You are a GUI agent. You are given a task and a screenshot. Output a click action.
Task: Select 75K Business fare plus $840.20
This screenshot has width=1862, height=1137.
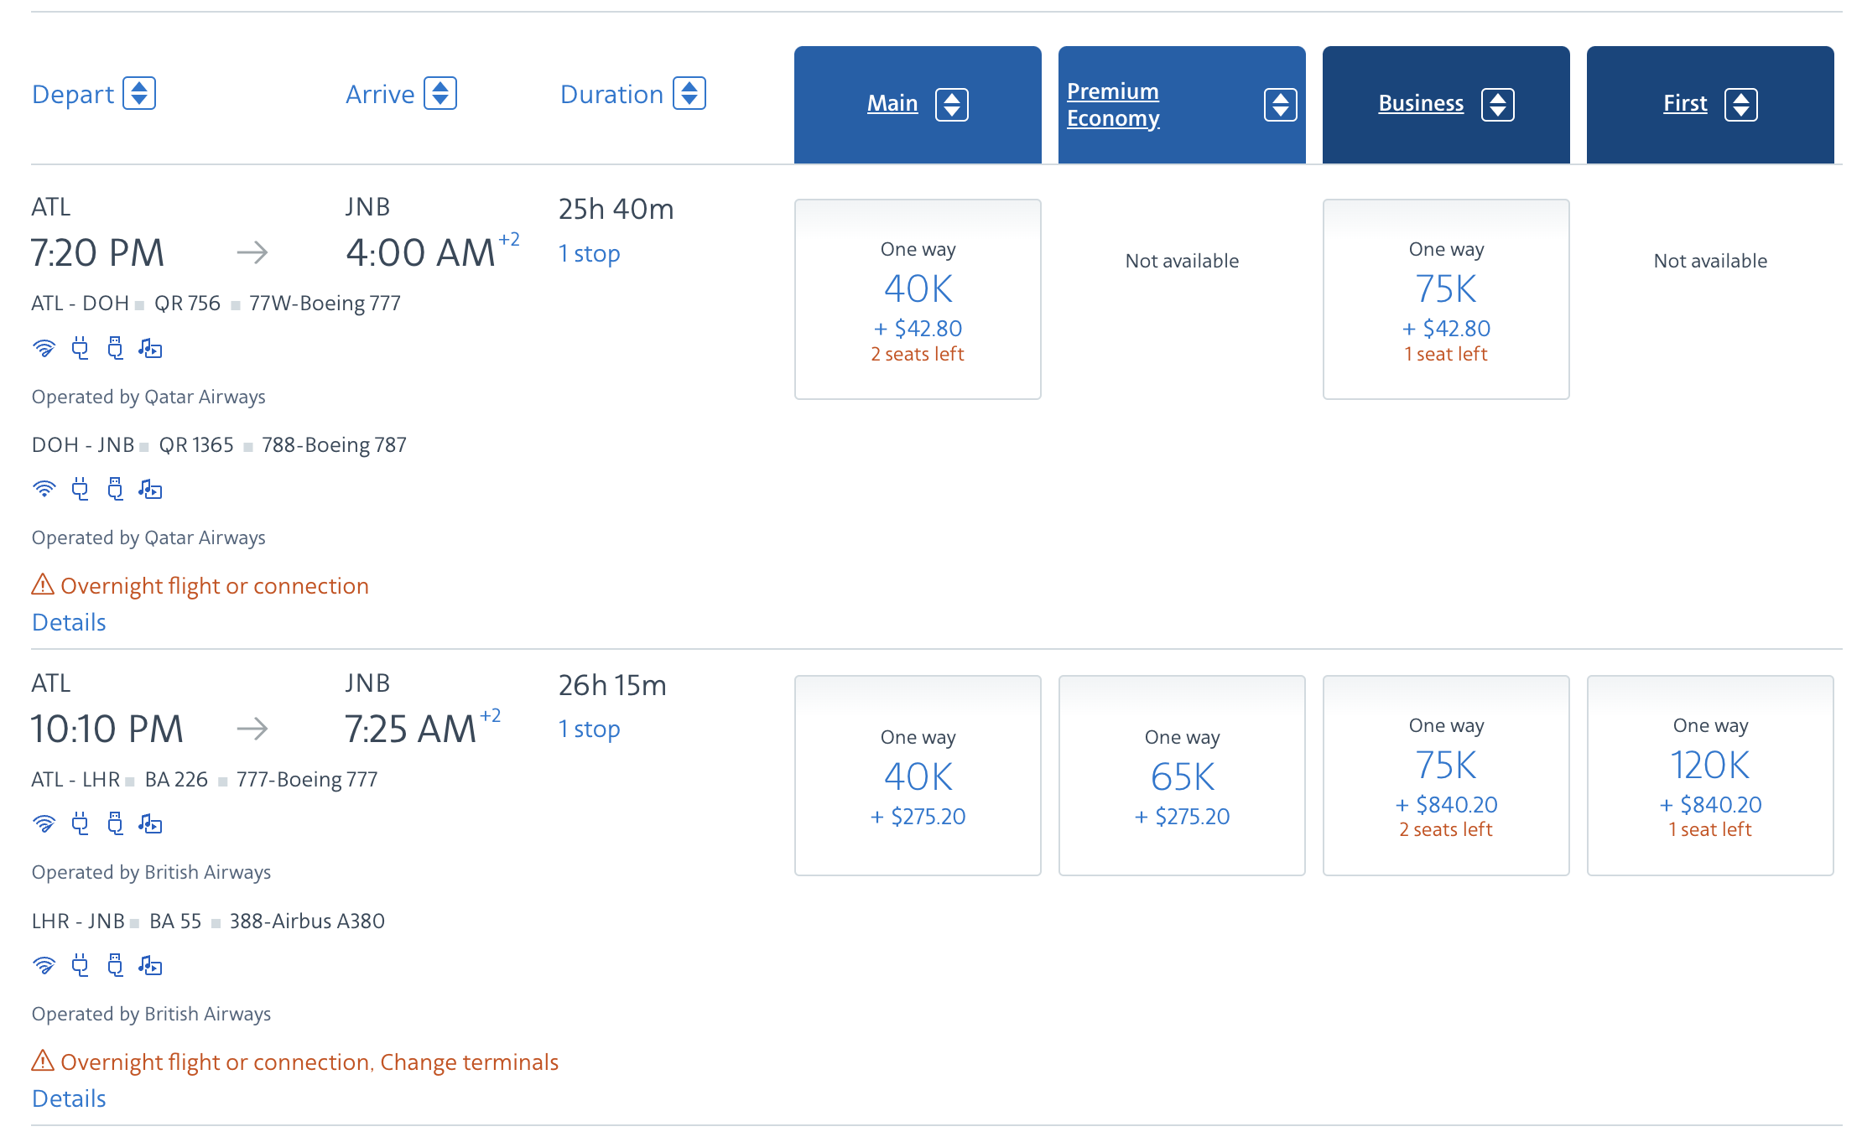click(x=1446, y=776)
